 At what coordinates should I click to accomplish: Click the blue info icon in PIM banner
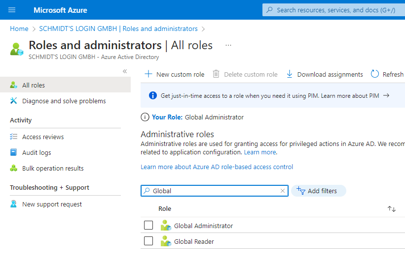pyautogui.click(x=152, y=95)
